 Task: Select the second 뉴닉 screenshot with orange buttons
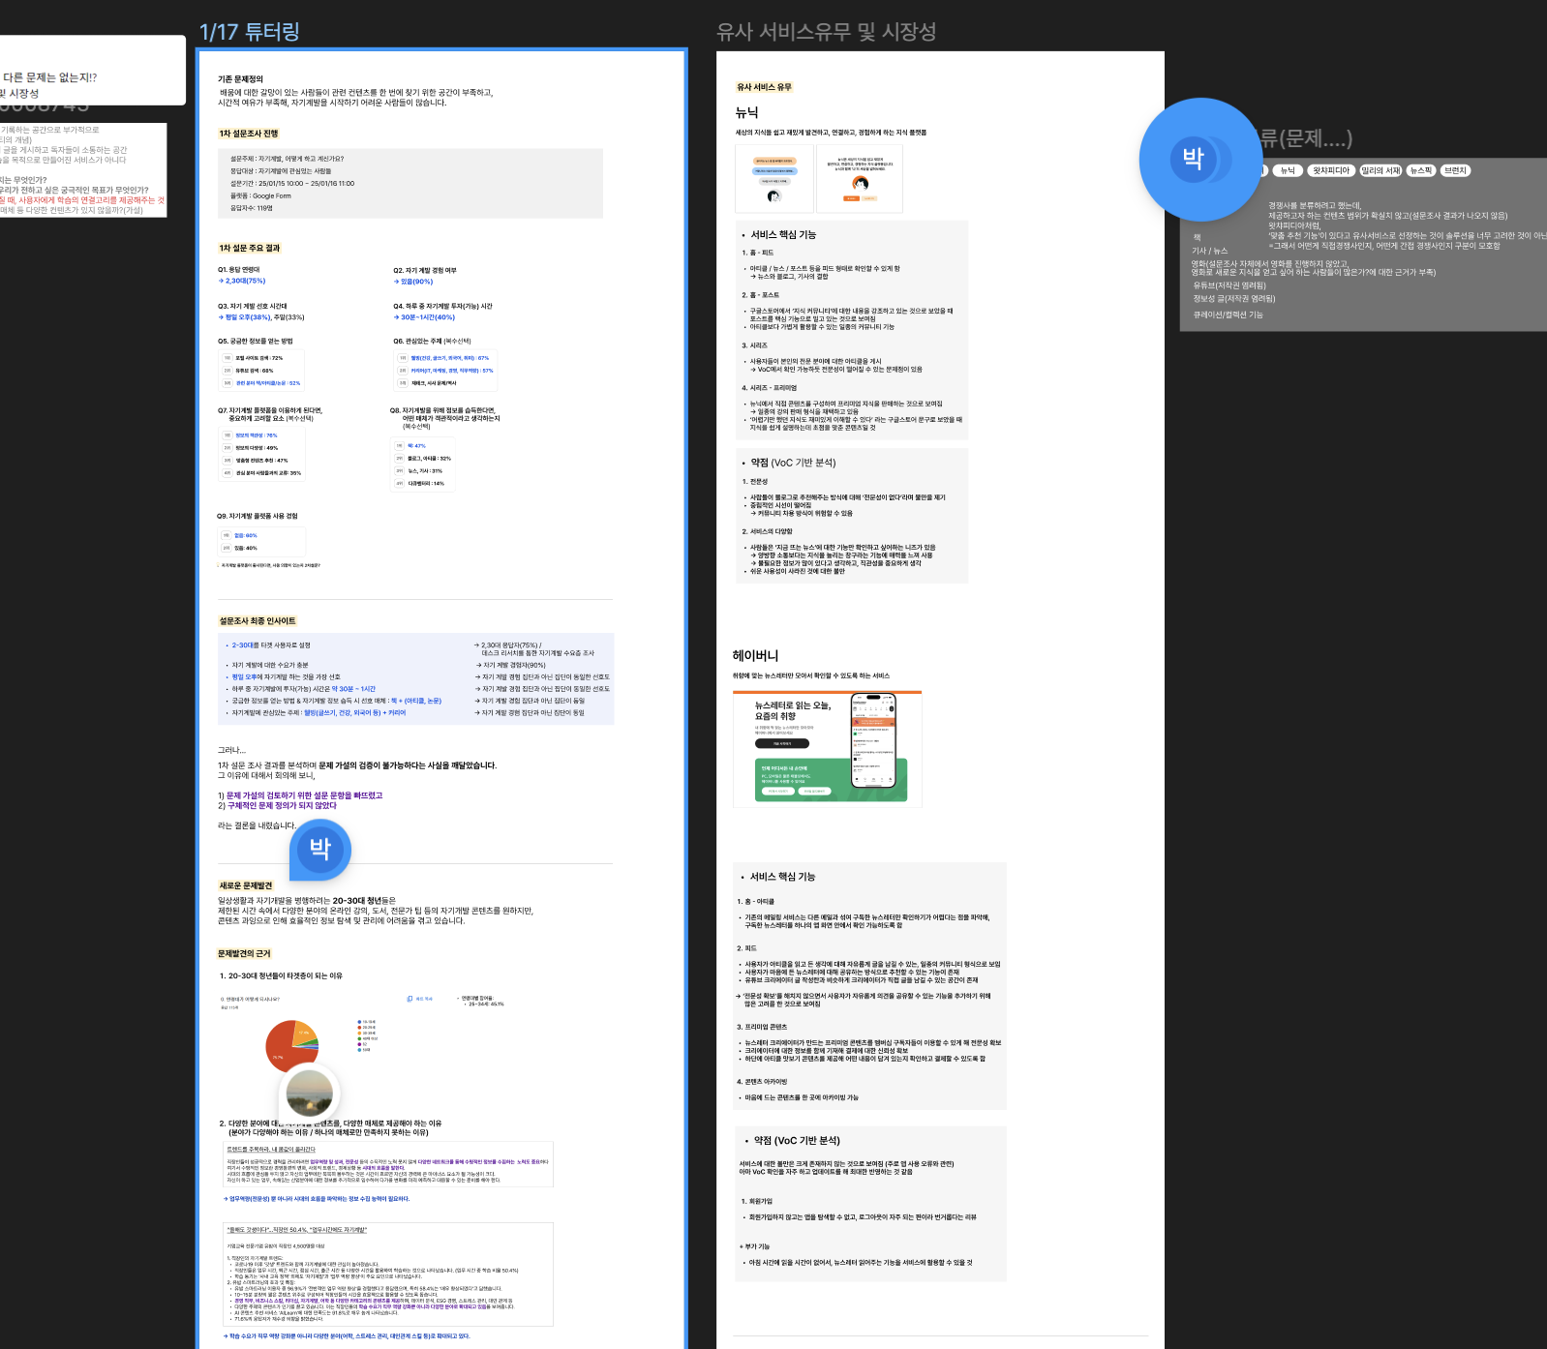click(860, 178)
